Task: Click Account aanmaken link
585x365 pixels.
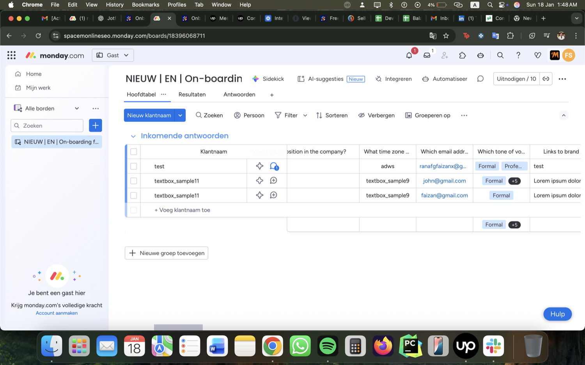Action: [x=57, y=313]
